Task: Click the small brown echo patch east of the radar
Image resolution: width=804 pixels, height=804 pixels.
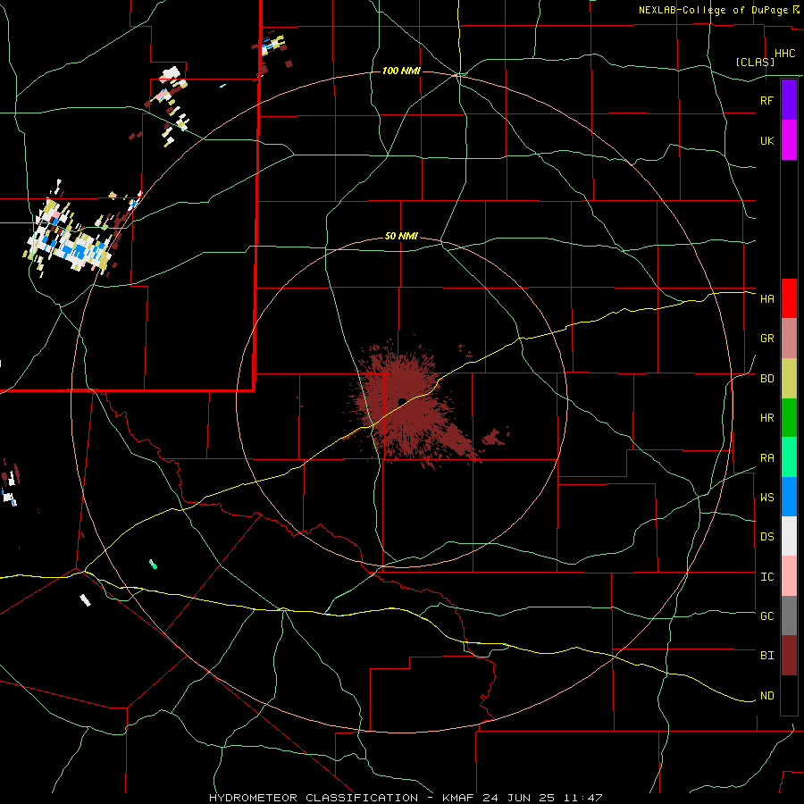Action: click(x=494, y=436)
